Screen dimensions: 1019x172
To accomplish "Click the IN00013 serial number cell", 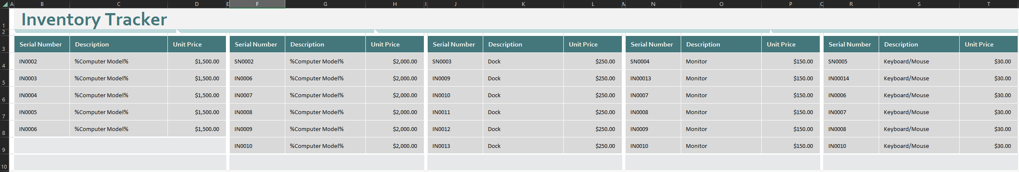I will pos(653,78).
